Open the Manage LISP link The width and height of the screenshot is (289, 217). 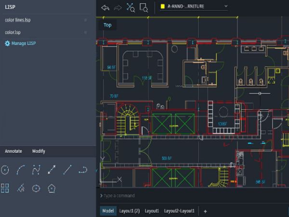[x=24, y=43]
